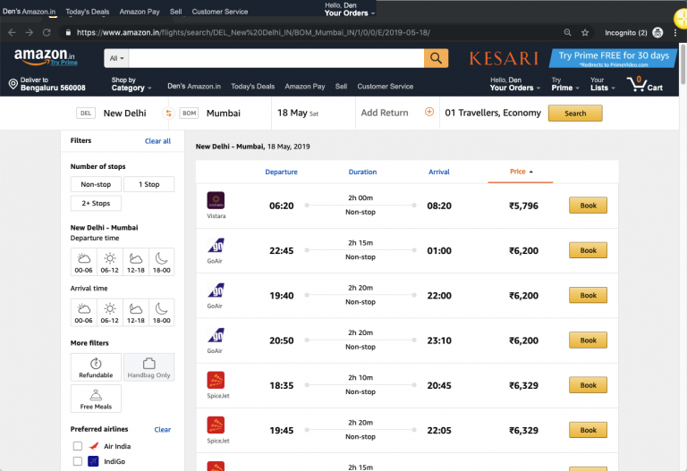Image resolution: width=687 pixels, height=471 pixels.
Task: Click the Add Return plus icon
Action: click(429, 112)
